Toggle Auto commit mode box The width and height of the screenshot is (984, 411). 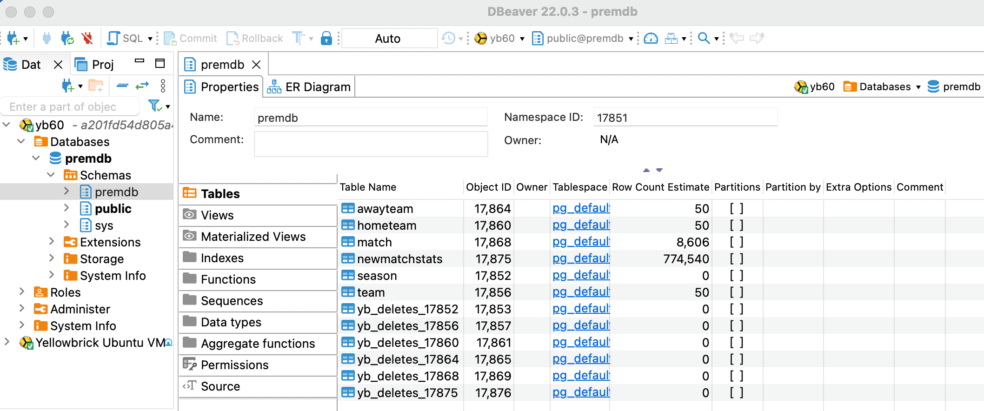click(x=388, y=38)
